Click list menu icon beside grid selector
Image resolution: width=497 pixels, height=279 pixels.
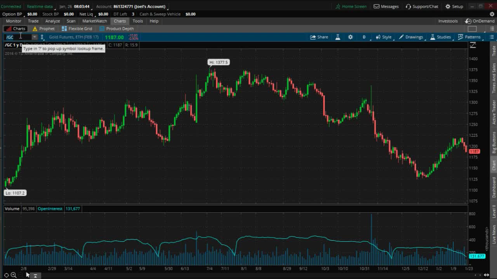[x=492, y=29]
